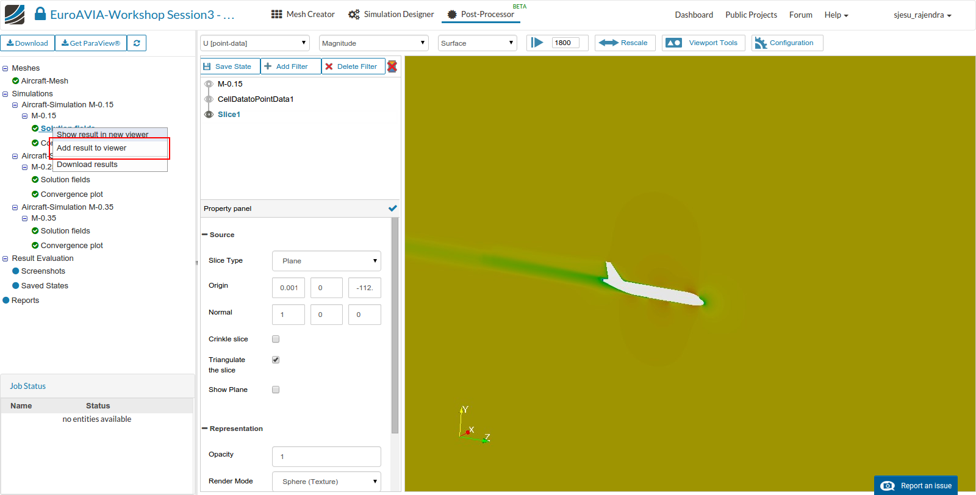This screenshot has height=495, width=976.
Task: Open the Slice Type dropdown
Action: click(x=326, y=261)
